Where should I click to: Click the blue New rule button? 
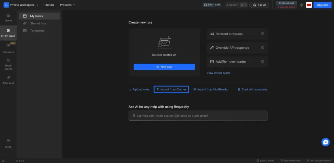(x=164, y=67)
